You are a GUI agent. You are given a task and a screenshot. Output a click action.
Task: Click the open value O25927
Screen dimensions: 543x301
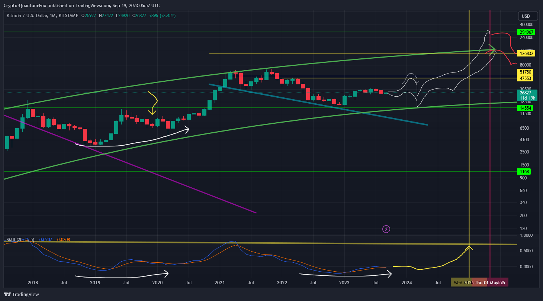click(x=88, y=16)
